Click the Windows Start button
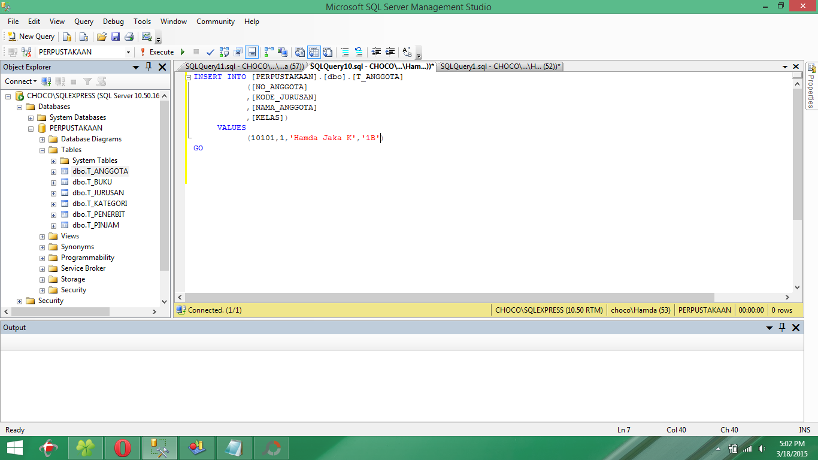 [15, 448]
